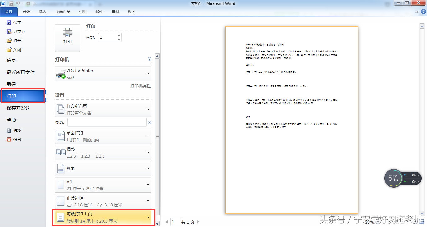The width and height of the screenshot is (427, 227).
Task: Open the customize quick access toolbar arrow
Action: (35, 4)
